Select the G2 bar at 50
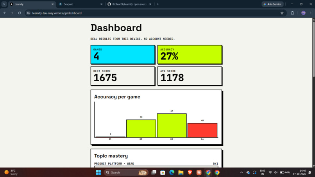The image size is (315, 177). coord(141,129)
